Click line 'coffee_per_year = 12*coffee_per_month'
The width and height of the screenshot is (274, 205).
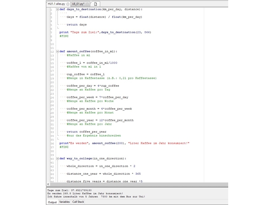(100, 120)
